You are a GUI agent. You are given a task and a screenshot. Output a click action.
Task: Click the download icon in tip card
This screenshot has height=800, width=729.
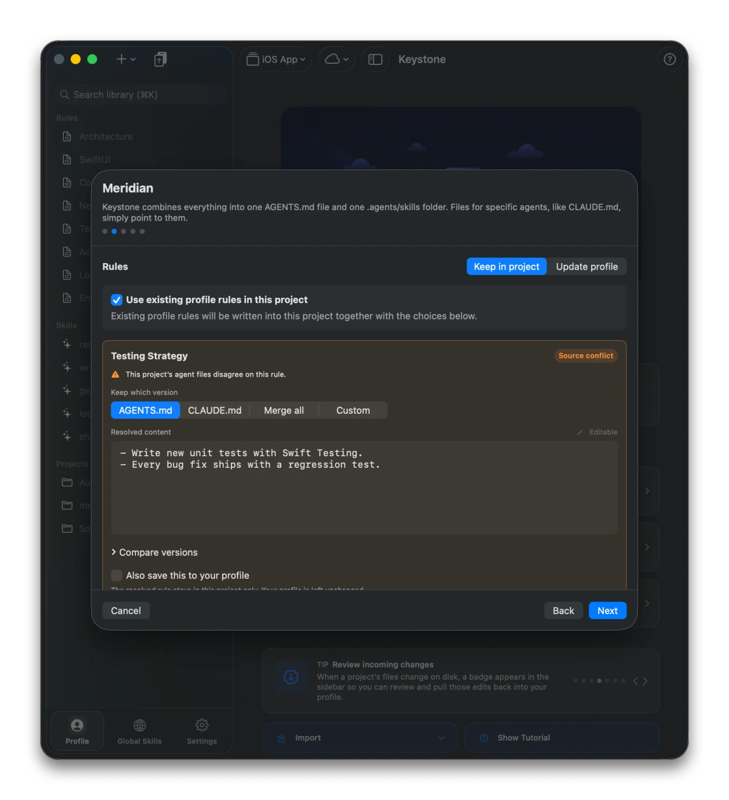pyautogui.click(x=291, y=677)
